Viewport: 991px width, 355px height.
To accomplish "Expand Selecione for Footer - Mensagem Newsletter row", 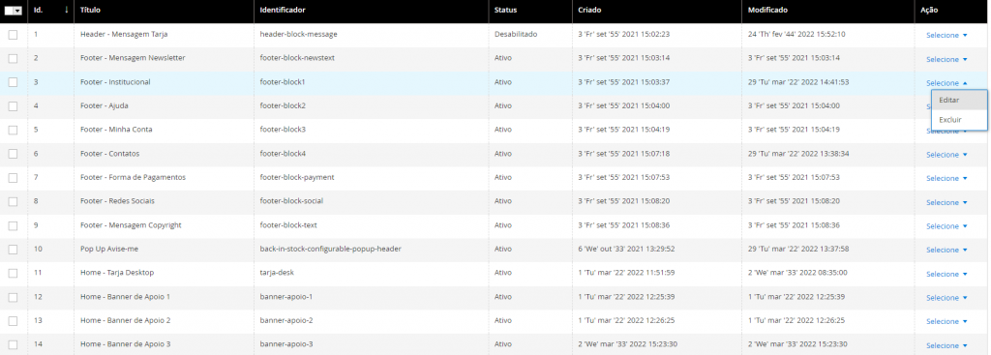I will (946, 59).
